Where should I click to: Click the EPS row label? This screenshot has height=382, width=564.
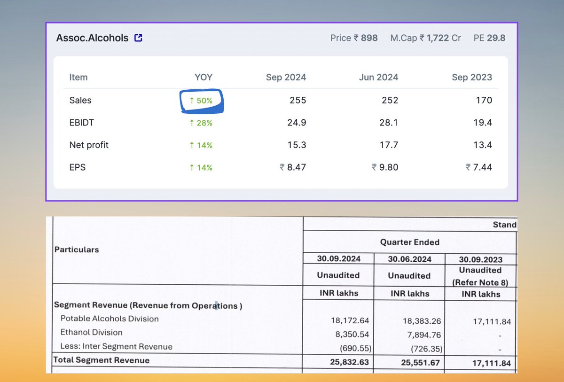(x=78, y=167)
